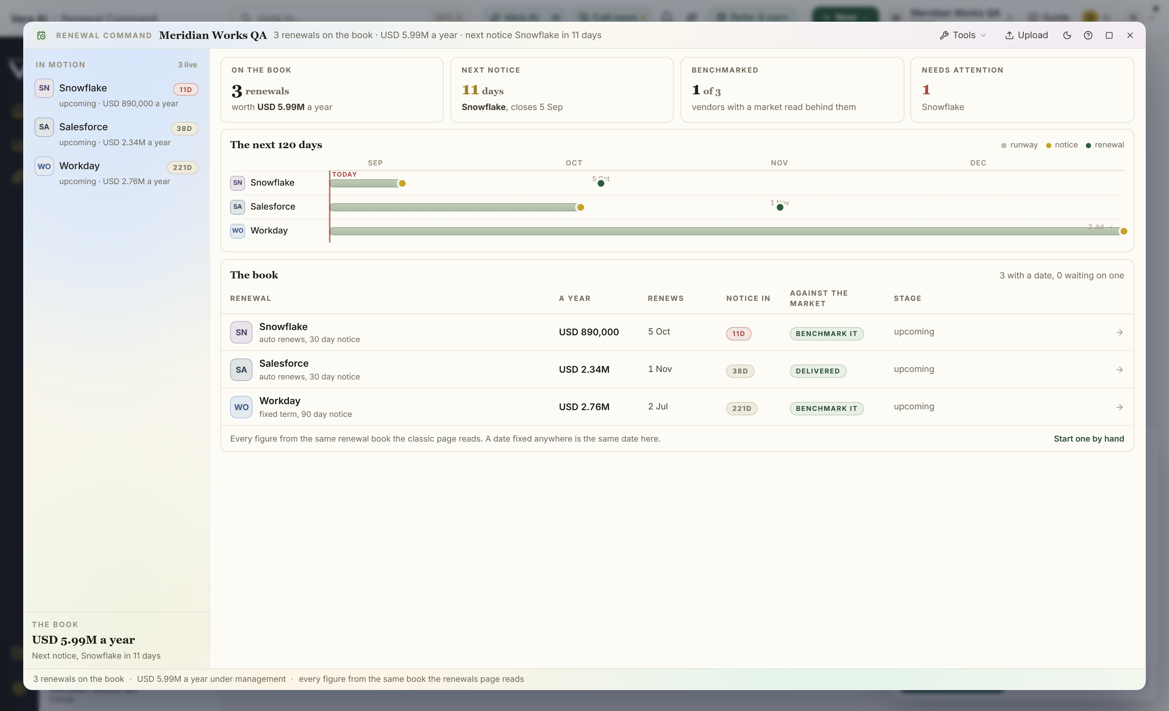Image resolution: width=1169 pixels, height=711 pixels.
Task: Click the SN avatar in book table
Action: pyautogui.click(x=241, y=333)
